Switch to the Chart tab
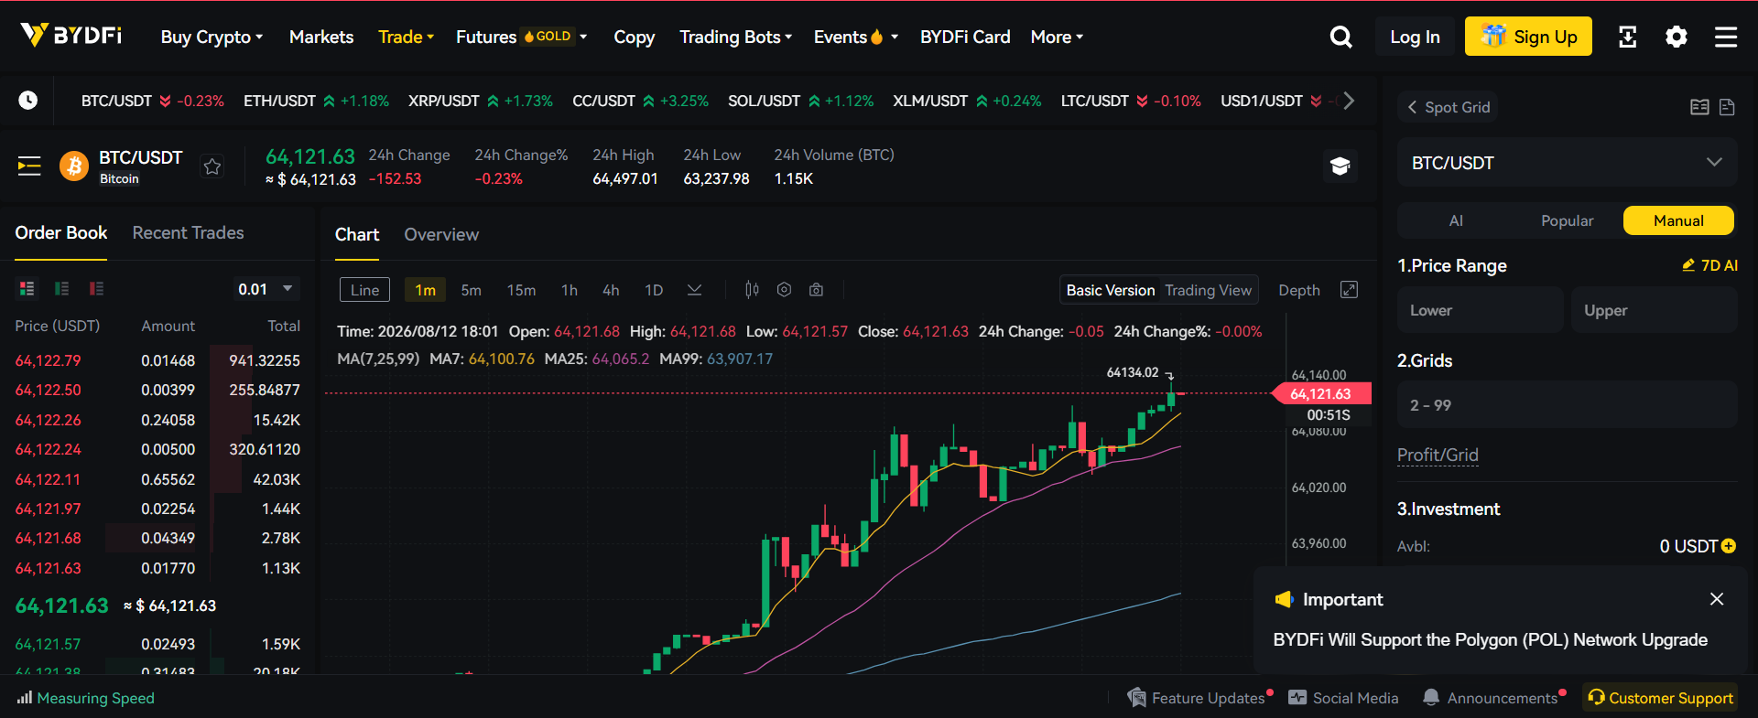The image size is (1758, 718). (357, 235)
